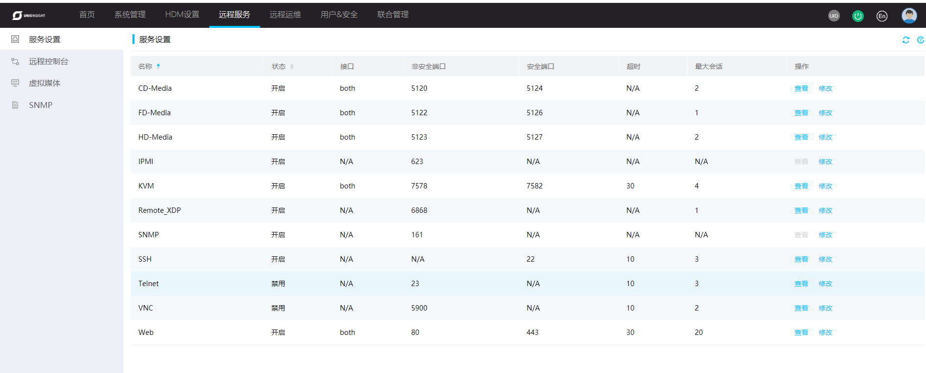Modify the SNMP service row

coord(825,235)
